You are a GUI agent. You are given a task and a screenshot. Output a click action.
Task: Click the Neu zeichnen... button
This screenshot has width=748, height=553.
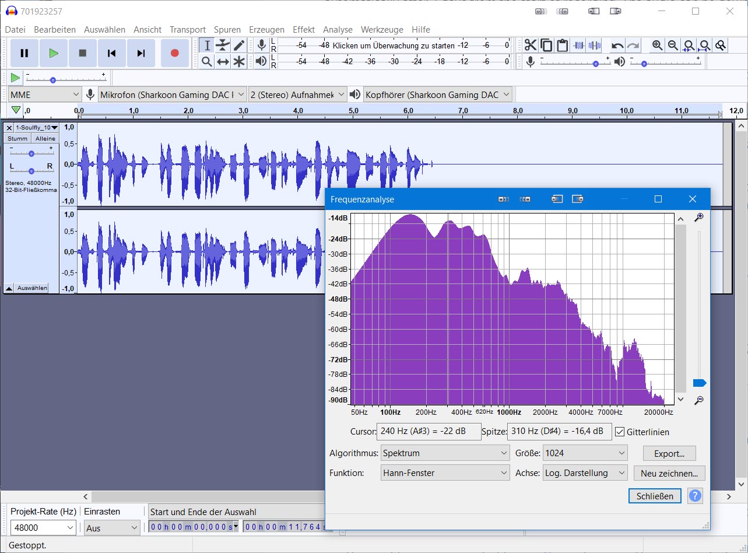[669, 473]
